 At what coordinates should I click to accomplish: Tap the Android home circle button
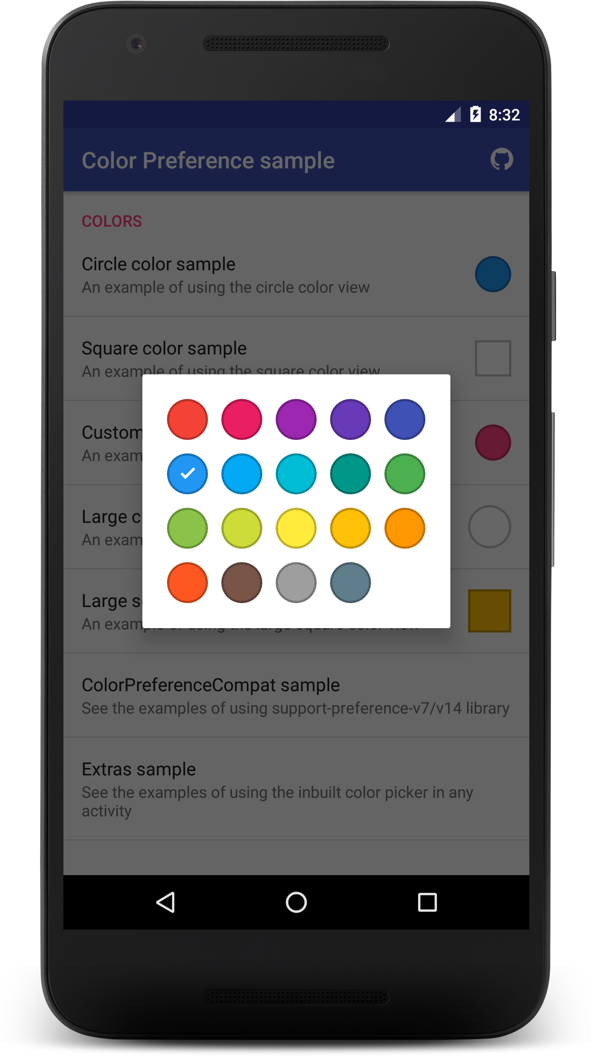click(296, 902)
